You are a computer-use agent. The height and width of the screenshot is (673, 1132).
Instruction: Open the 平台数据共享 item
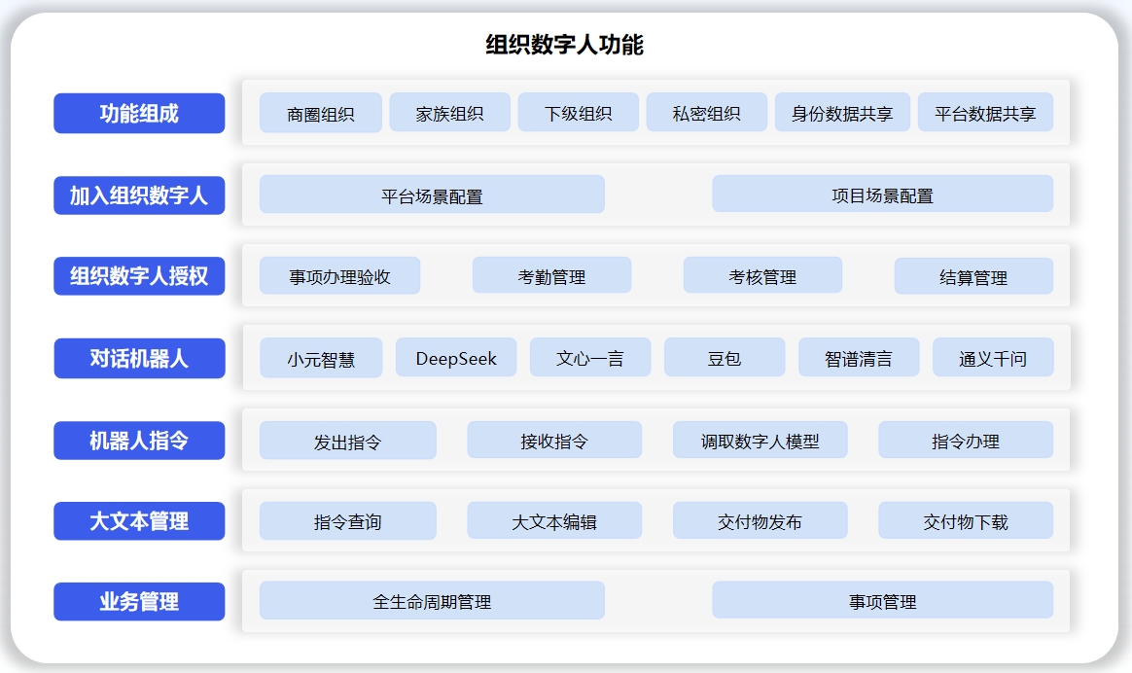click(985, 112)
